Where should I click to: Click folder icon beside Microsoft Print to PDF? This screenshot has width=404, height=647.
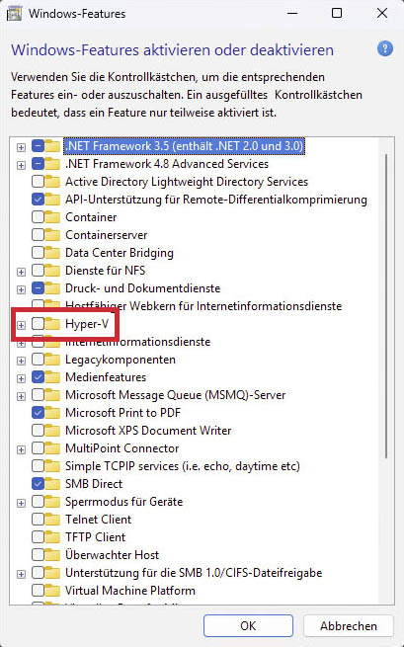[52, 413]
